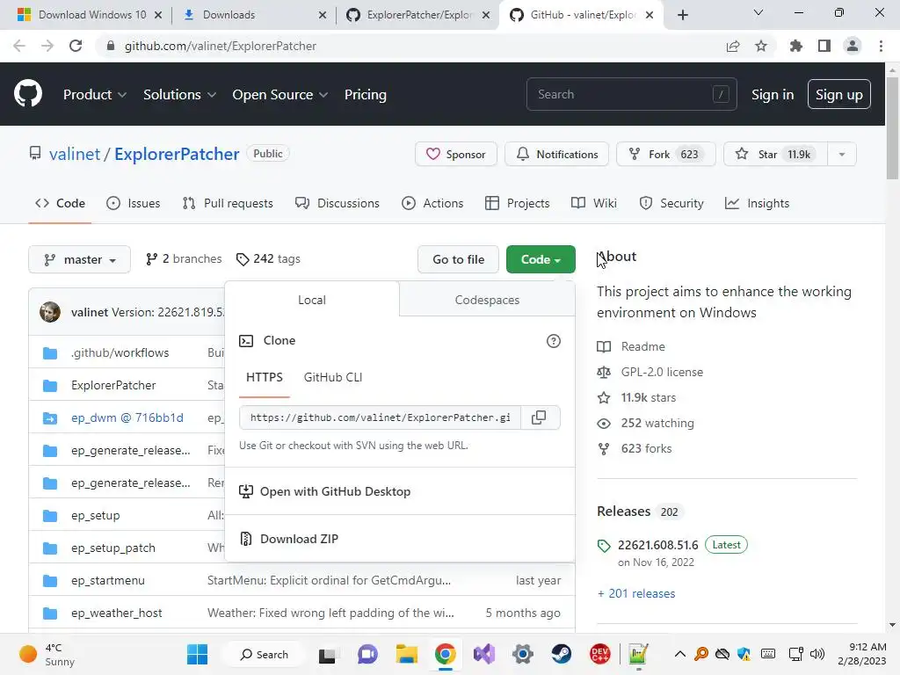Click the Go to file button
Image resolution: width=900 pixels, height=675 pixels.
pyautogui.click(x=459, y=259)
